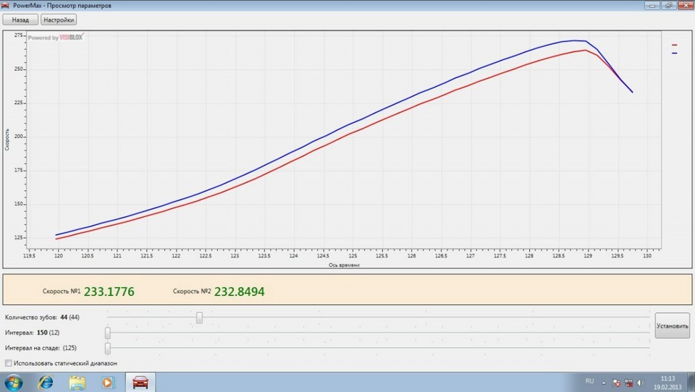The width and height of the screenshot is (695, 392).
Task: Click the action center flag tray icon
Action: click(x=616, y=383)
